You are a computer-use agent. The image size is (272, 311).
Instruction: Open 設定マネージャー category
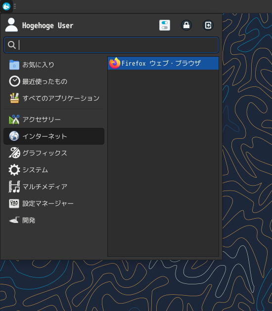[x=54, y=203]
